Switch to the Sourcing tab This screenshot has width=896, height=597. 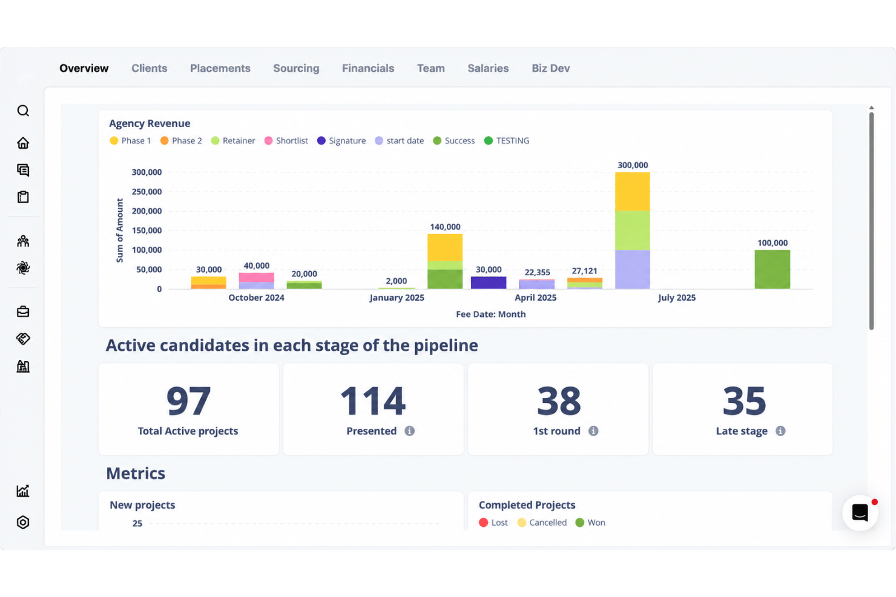(296, 68)
